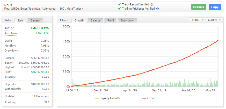Click the Jan 16, '20 axis label
This screenshot has width=226, height=109.
pyautogui.click(x=188, y=91)
